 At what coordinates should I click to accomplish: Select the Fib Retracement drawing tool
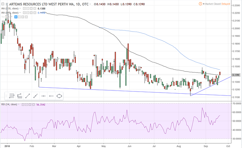[12, 96]
